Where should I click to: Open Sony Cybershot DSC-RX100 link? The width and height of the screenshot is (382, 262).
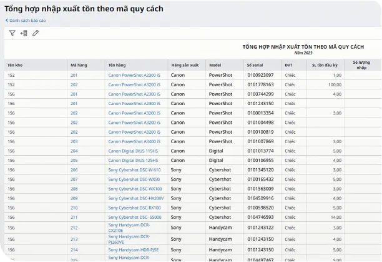coord(135,208)
